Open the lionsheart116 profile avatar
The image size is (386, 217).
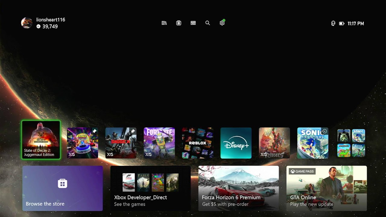(x=27, y=23)
